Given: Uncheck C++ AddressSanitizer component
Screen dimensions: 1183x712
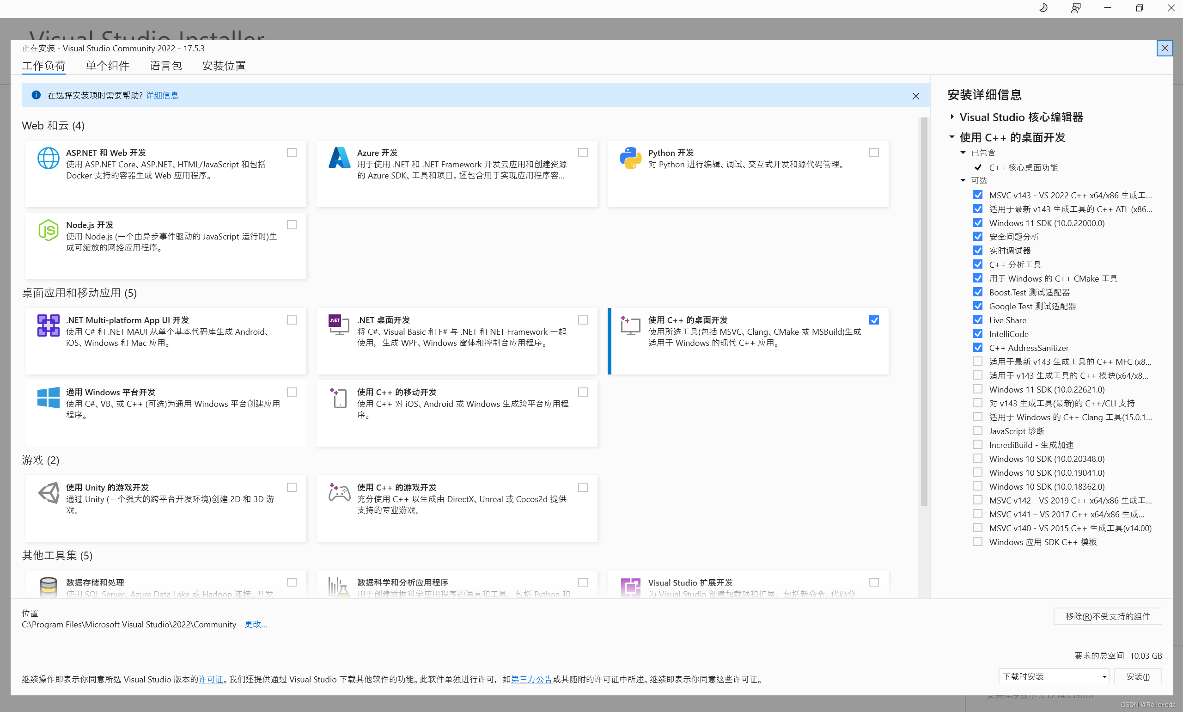Looking at the screenshot, I should pyautogui.click(x=977, y=347).
